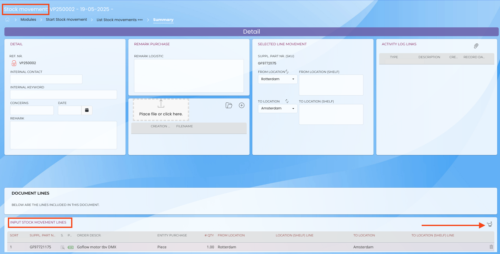The image size is (500, 254).
Task: Sort lines by Order Descr. column
Action: (89, 235)
